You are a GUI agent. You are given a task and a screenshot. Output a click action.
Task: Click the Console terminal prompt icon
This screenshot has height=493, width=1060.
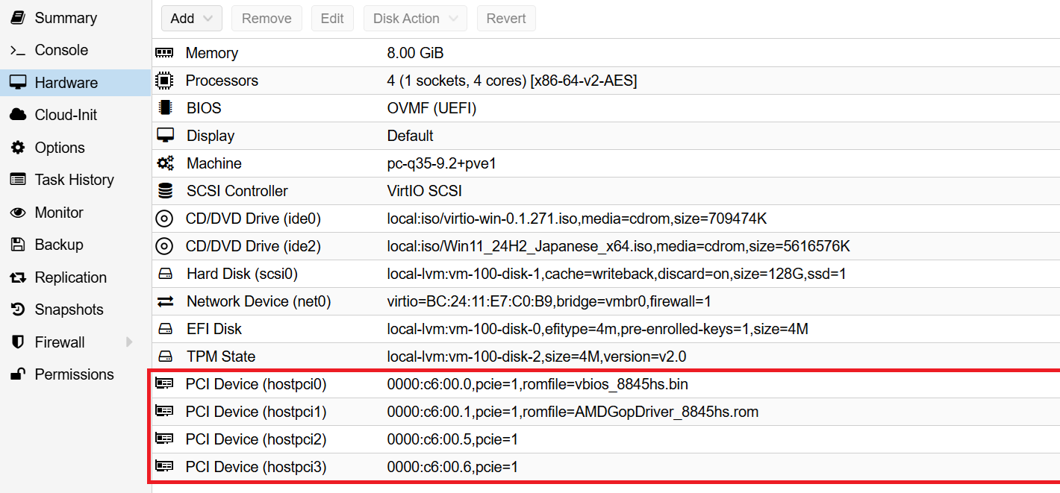coord(18,50)
